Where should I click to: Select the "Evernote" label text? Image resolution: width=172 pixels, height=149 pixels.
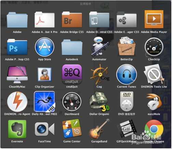[17, 141]
